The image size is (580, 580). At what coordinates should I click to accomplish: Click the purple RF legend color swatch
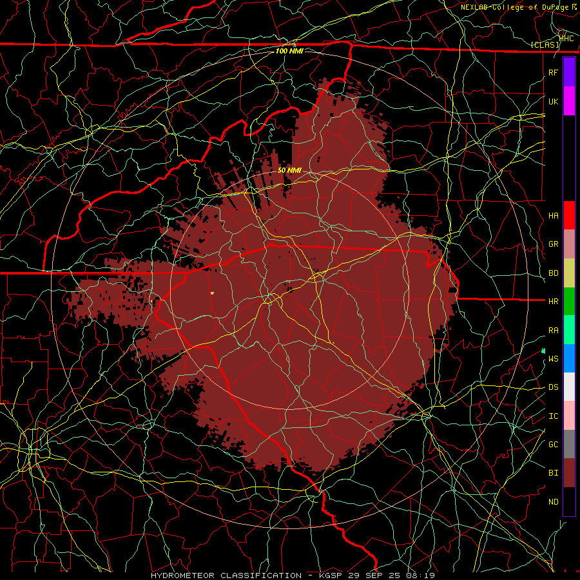point(569,72)
